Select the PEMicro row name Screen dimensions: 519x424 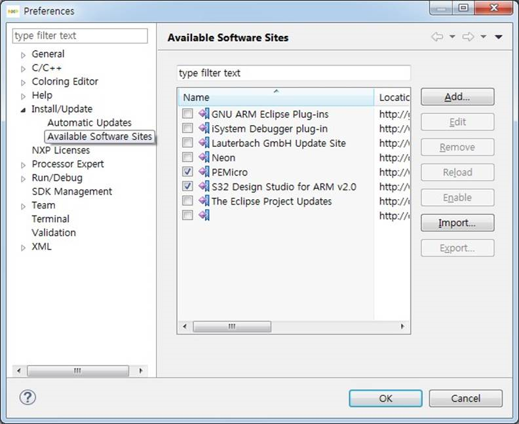pyautogui.click(x=230, y=172)
